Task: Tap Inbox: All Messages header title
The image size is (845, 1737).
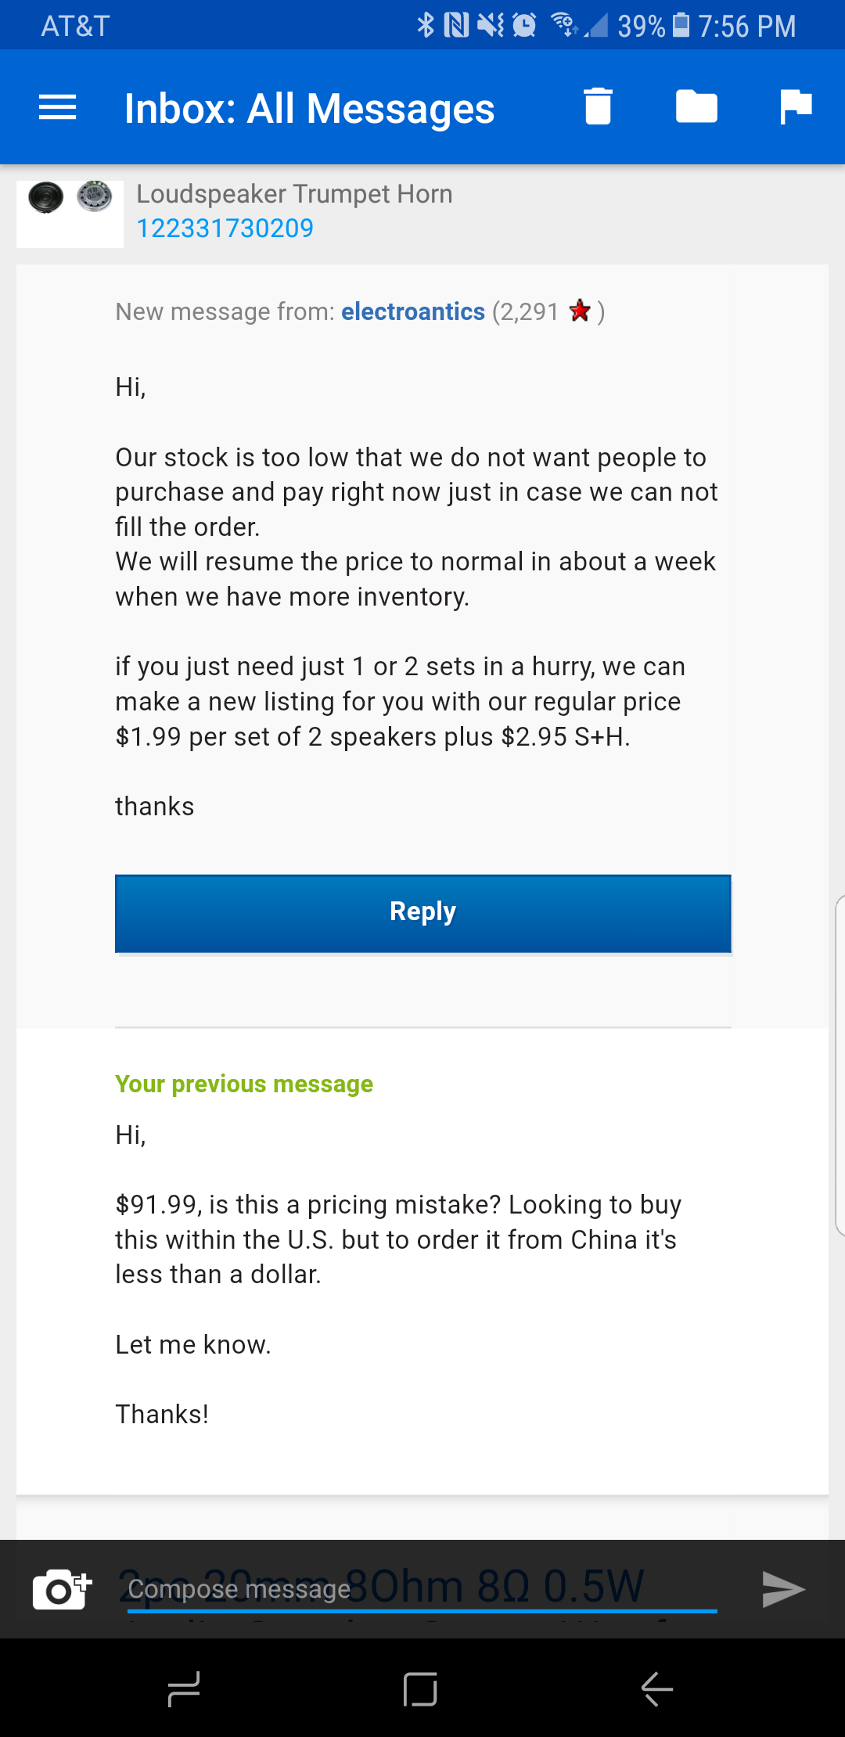Action: pos(309,108)
